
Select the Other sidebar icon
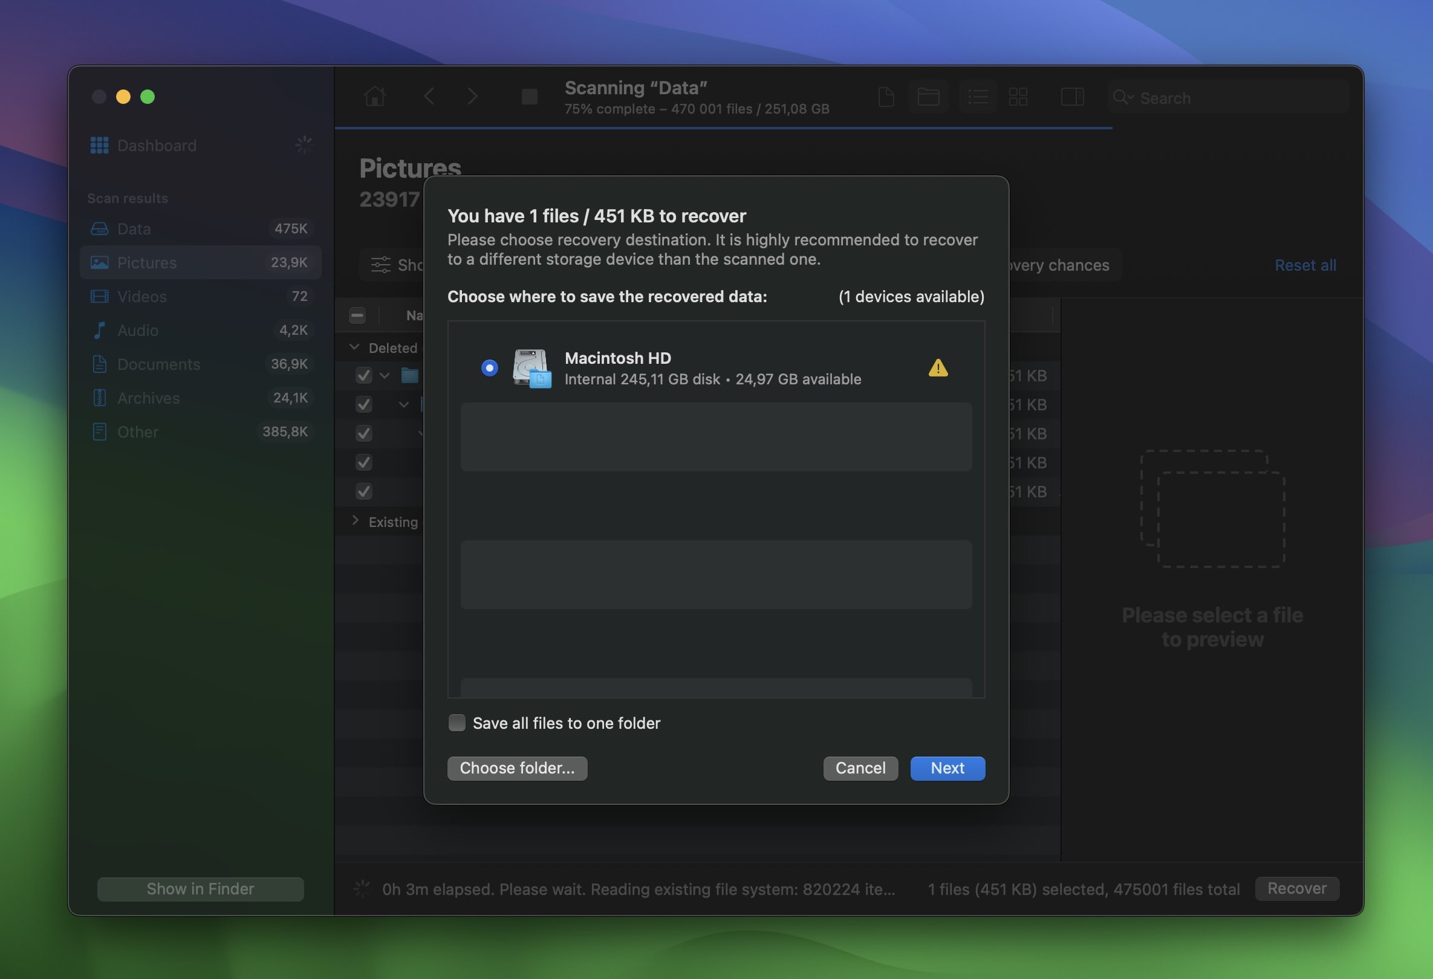tap(98, 432)
